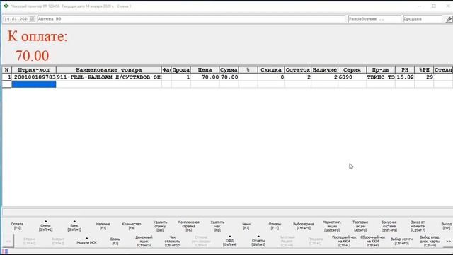Expand the Модули НСК menu
This screenshot has width=453, height=255.
86,241
